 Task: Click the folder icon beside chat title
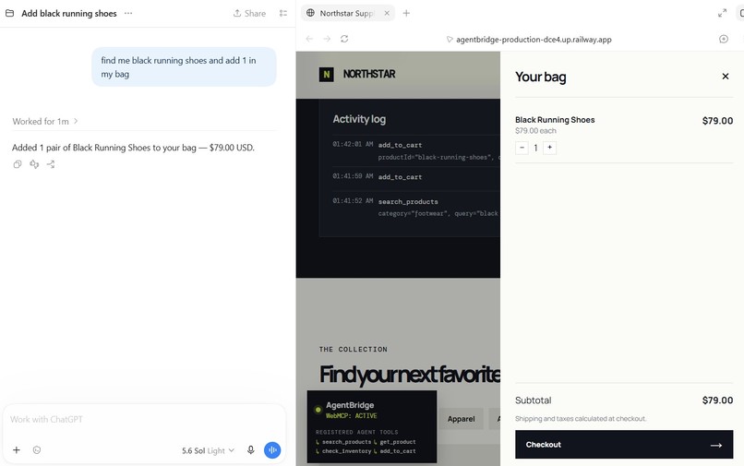(x=9, y=13)
